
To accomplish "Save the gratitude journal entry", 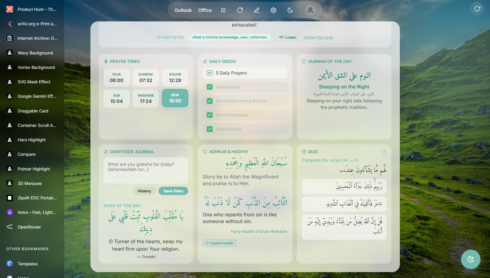I will pos(173,191).
